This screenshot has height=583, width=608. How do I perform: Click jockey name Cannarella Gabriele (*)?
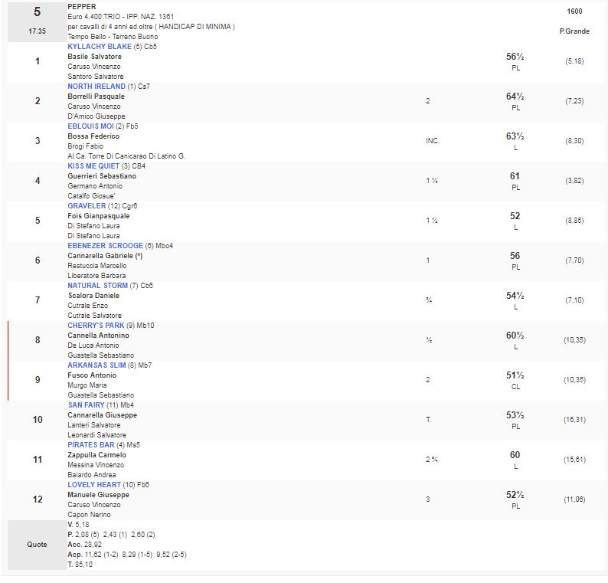105,256
